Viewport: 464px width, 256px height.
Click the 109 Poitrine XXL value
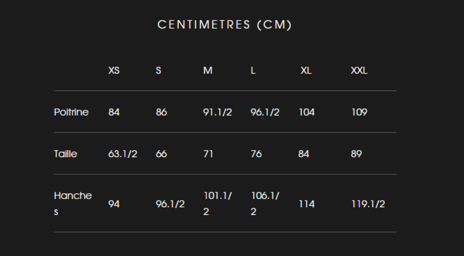pyautogui.click(x=359, y=112)
